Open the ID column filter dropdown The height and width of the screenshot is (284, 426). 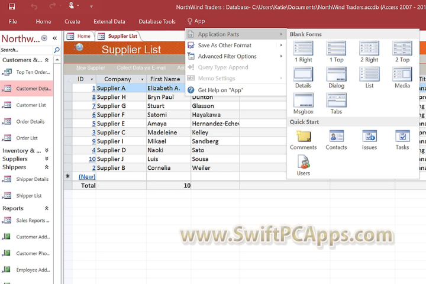click(92, 79)
